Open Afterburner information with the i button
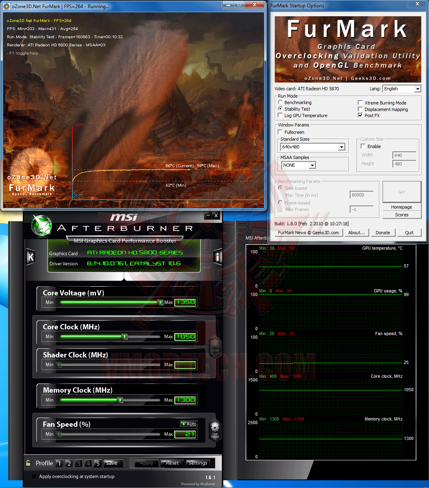429x488 pixels. point(217,257)
